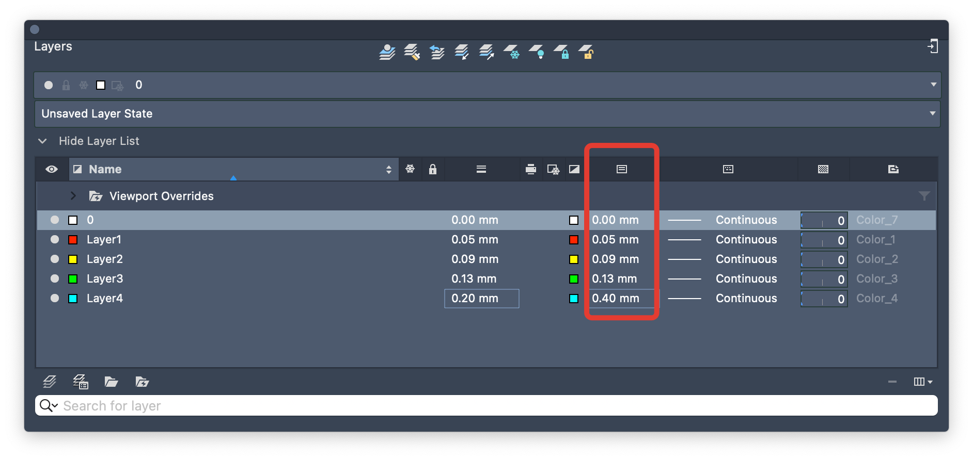Create a new layer with bottom icon
This screenshot has height=460, width=973.
(50, 382)
